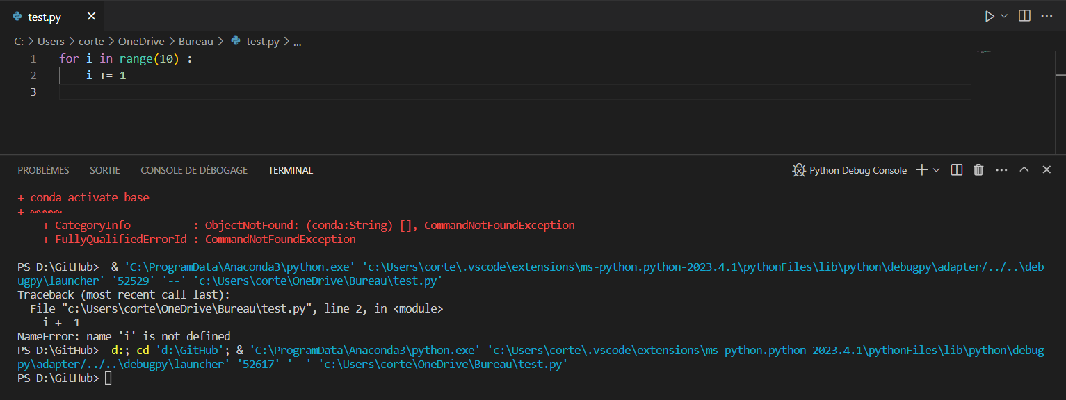Show the CONSOLE DE DÉBOGAGE tab
The image size is (1066, 400).
pyautogui.click(x=194, y=170)
